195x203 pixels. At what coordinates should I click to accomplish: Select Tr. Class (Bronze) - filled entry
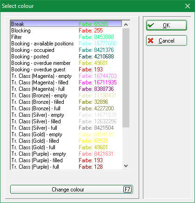coord(67,102)
